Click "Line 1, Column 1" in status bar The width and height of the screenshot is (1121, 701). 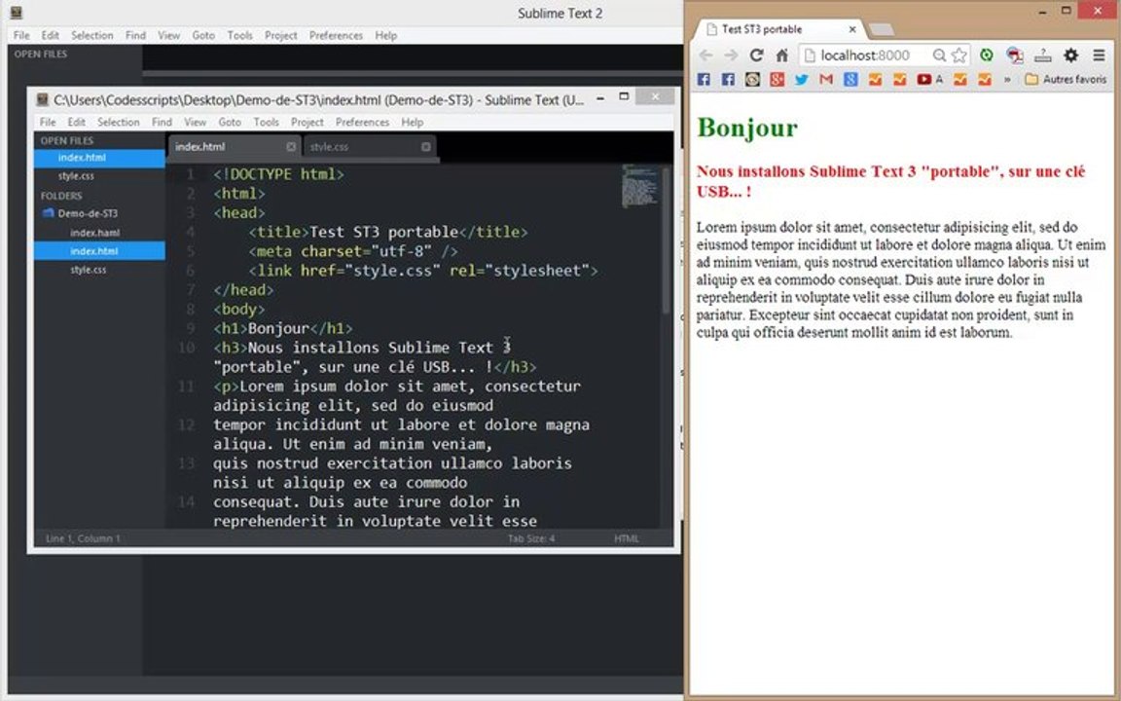pos(83,538)
